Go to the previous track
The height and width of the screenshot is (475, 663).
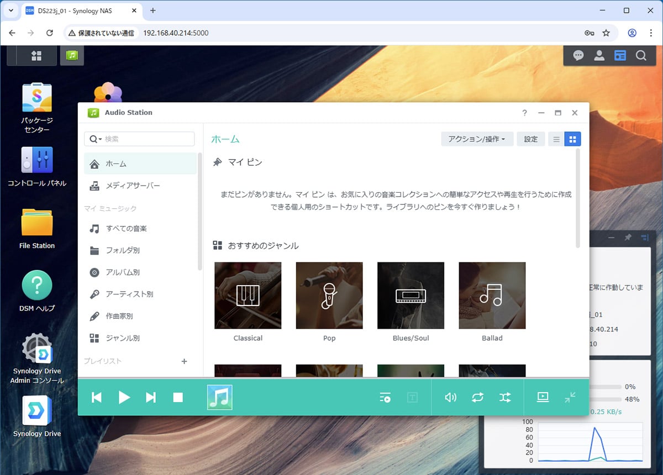pyautogui.click(x=97, y=397)
